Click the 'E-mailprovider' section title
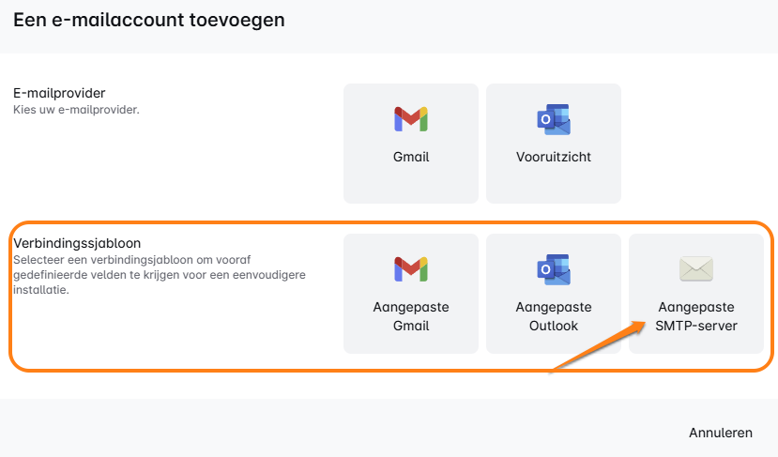Viewport: 778px width, 457px height. [x=59, y=94]
